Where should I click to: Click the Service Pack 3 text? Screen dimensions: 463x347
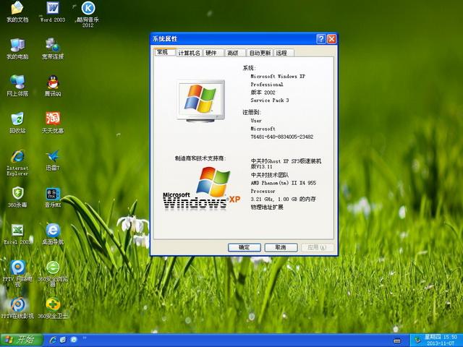pos(270,100)
